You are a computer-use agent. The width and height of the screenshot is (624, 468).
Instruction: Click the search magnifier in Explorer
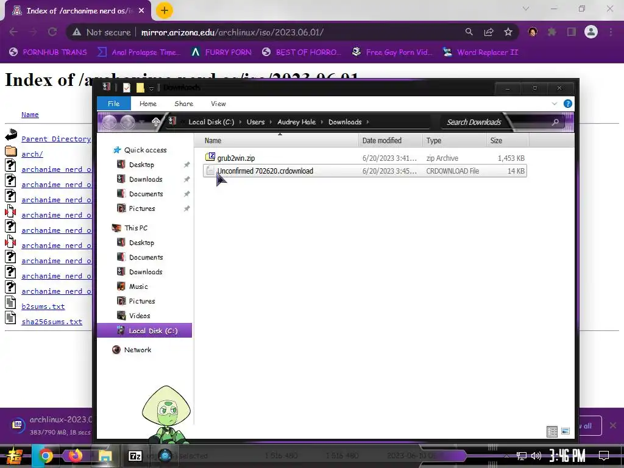[555, 122]
